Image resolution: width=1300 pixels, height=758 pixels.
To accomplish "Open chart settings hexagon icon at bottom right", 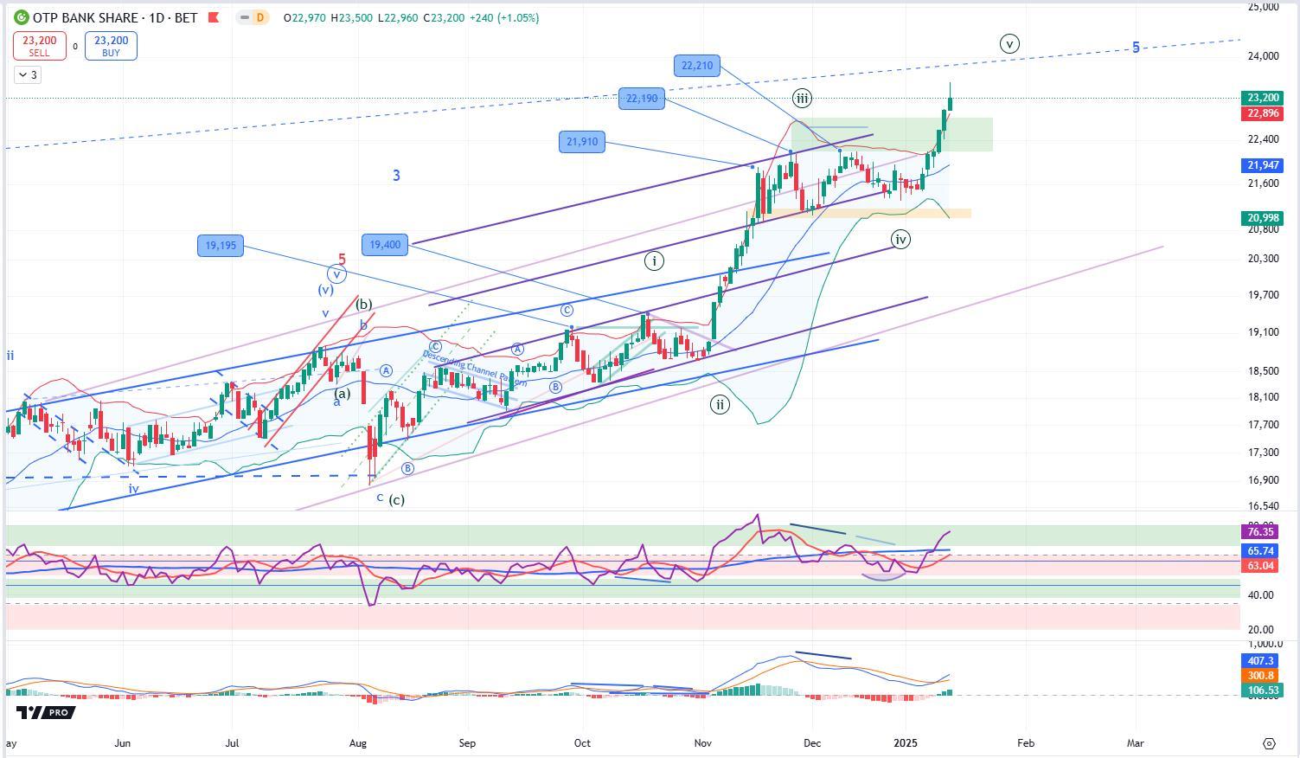I will point(1269,743).
